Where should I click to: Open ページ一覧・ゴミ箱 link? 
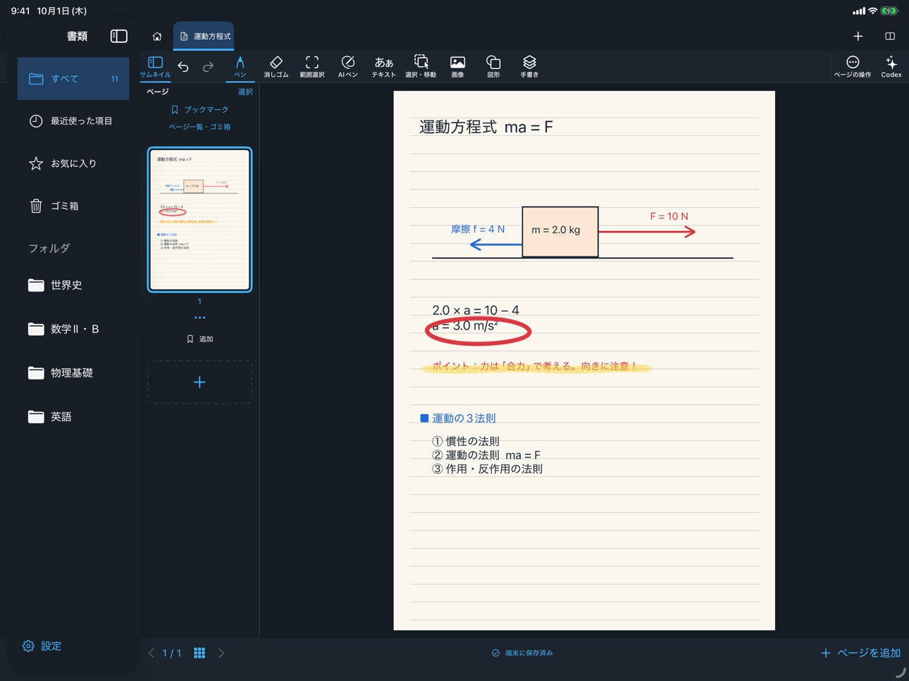point(200,127)
